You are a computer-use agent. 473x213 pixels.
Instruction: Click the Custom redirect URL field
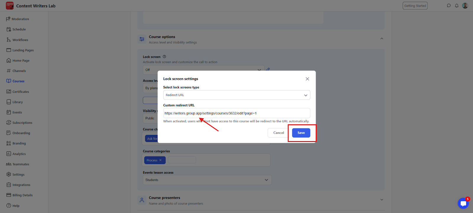point(237,113)
